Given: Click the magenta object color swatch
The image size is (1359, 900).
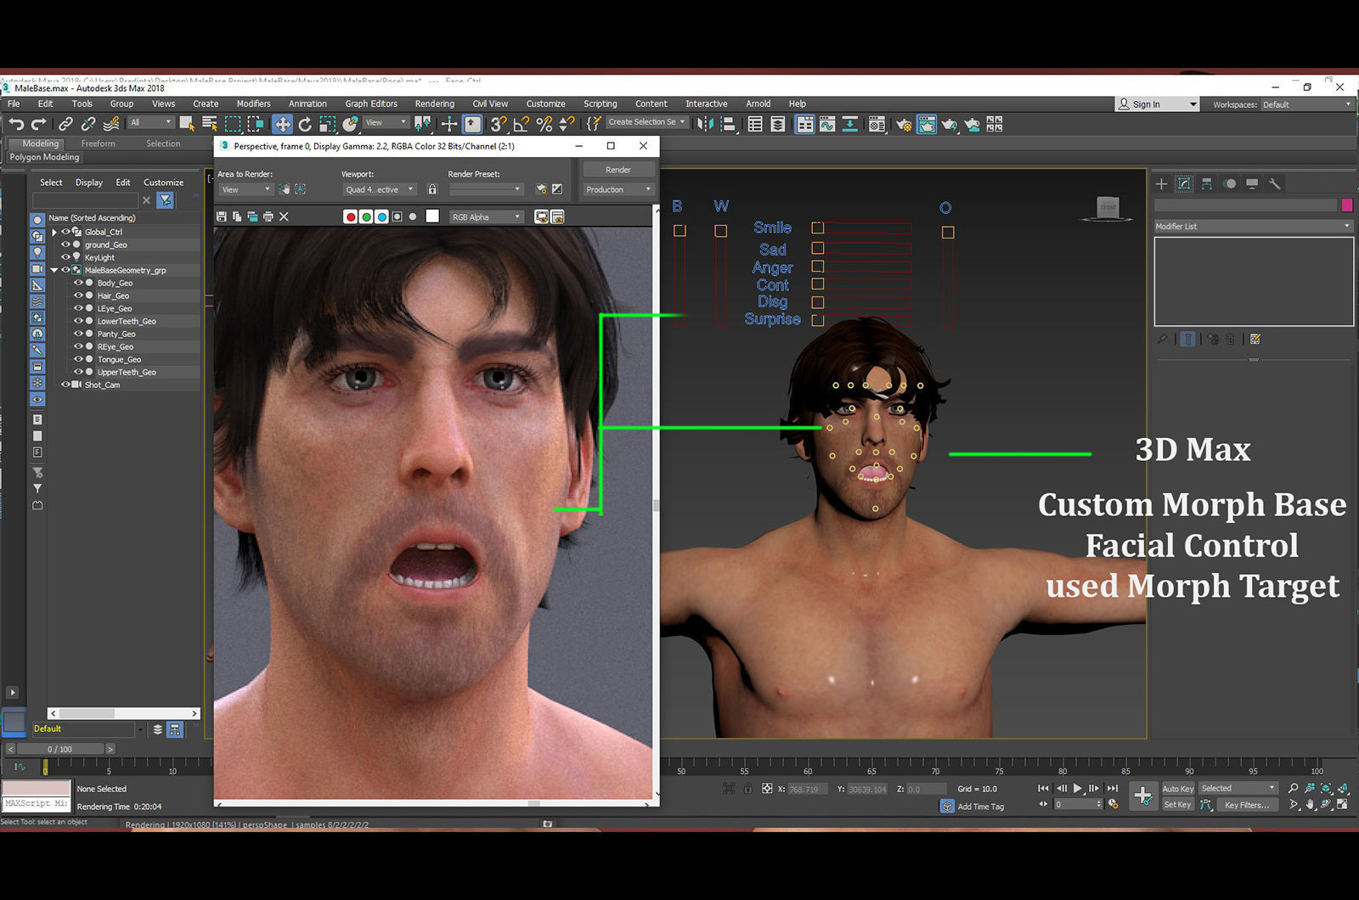Looking at the screenshot, I should pyautogui.click(x=1346, y=205).
